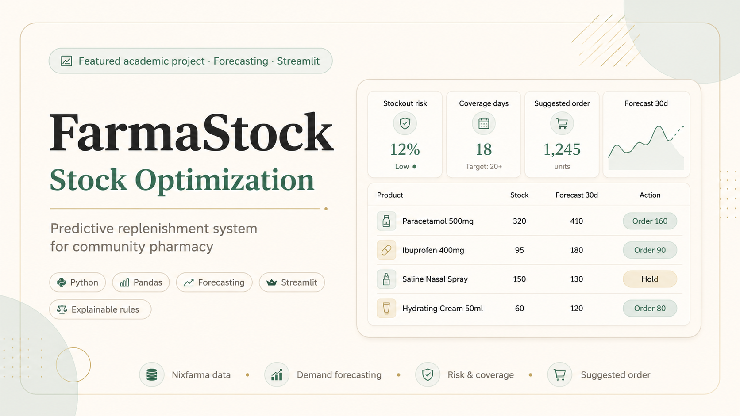Click the Paracetamol 500mg product name
The height and width of the screenshot is (416, 740).
pos(438,221)
